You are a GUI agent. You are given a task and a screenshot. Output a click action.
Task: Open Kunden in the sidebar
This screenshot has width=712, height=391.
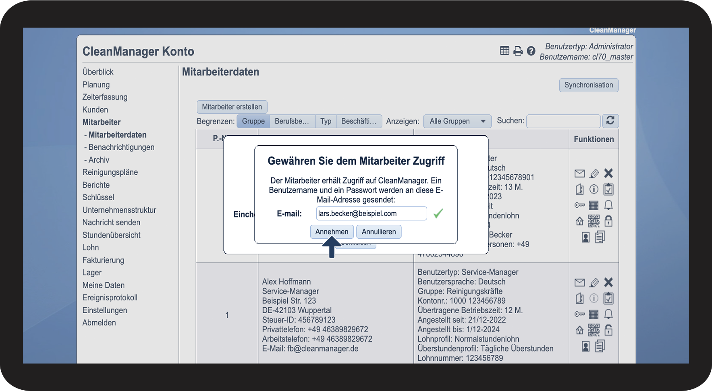point(95,110)
